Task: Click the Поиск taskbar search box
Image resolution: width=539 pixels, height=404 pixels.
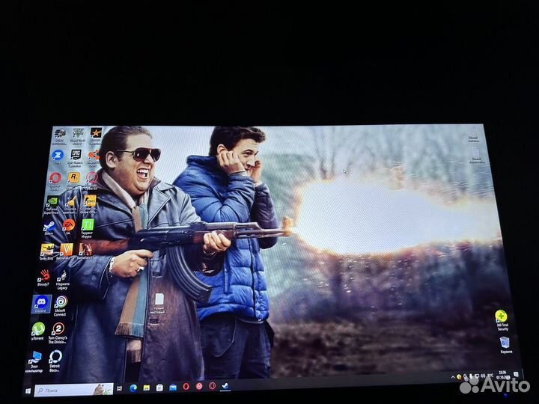Action: 73,390
